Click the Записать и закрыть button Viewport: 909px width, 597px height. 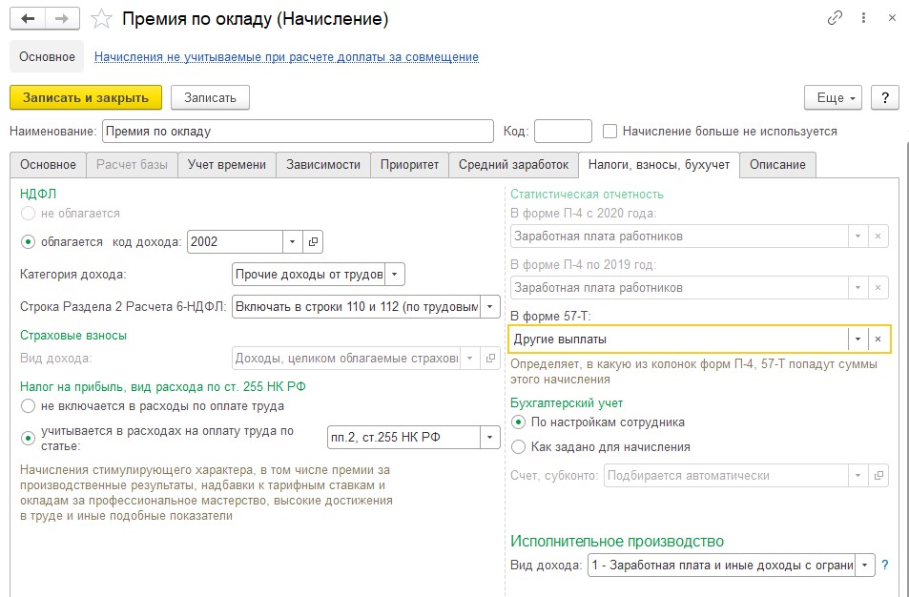point(86,97)
